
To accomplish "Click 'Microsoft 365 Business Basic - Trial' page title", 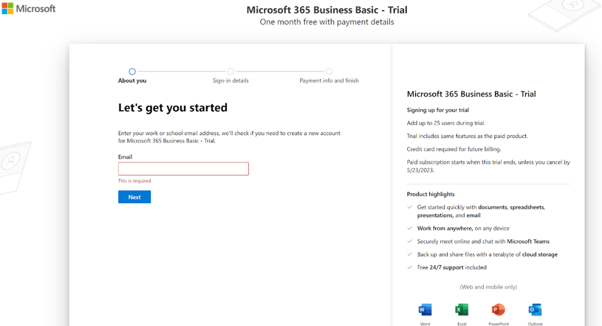I will [327, 10].
